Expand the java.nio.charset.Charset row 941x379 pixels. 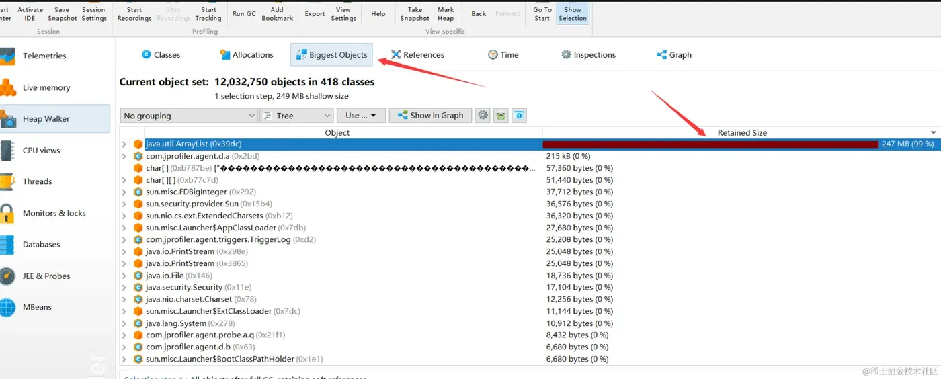(124, 299)
